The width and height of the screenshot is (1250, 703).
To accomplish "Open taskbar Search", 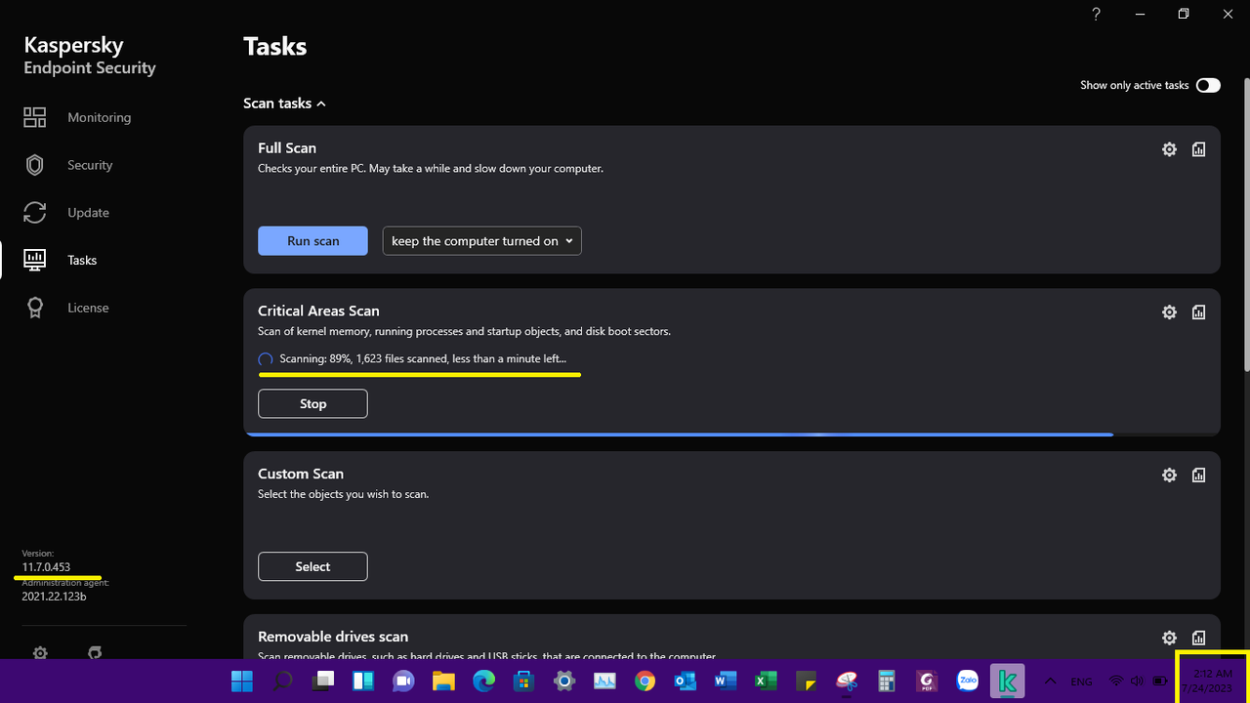I will pos(282,681).
